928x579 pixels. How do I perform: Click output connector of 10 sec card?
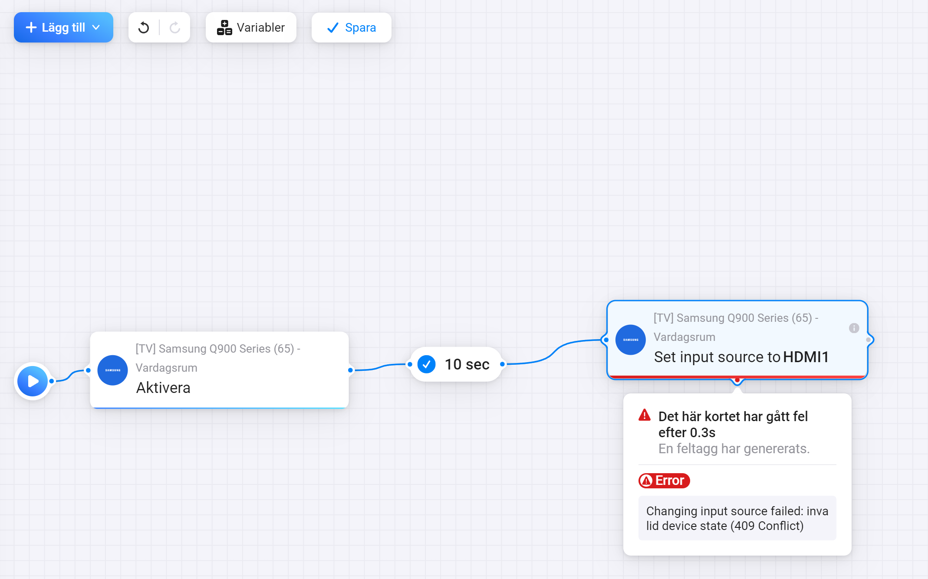tap(502, 364)
